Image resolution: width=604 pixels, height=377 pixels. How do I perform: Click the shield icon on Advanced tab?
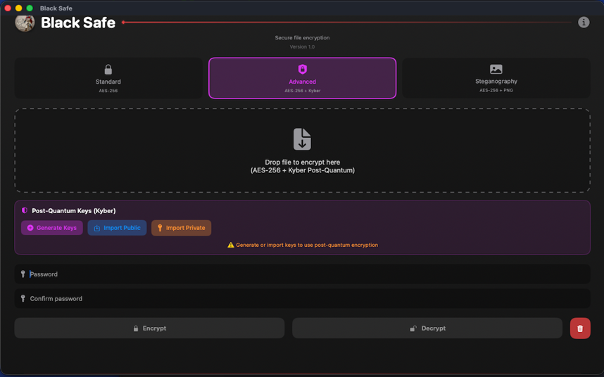click(x=303, y=70)
